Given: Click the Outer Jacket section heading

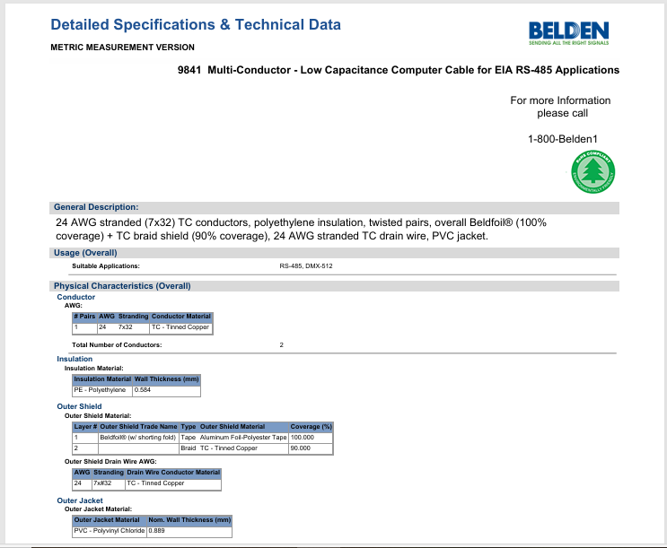Looking at the screenshot, I should click(80, 500).
